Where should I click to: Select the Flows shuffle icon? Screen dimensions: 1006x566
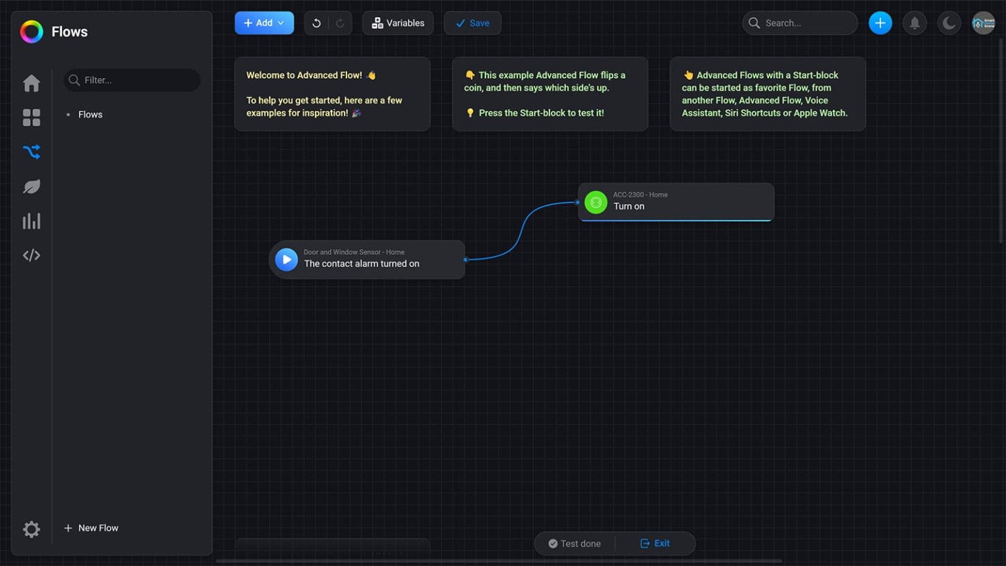[31, 152]
